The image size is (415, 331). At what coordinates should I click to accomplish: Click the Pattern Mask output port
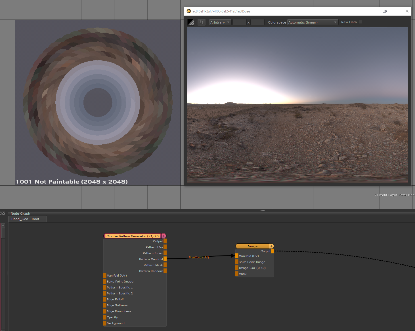pos(165,265)
